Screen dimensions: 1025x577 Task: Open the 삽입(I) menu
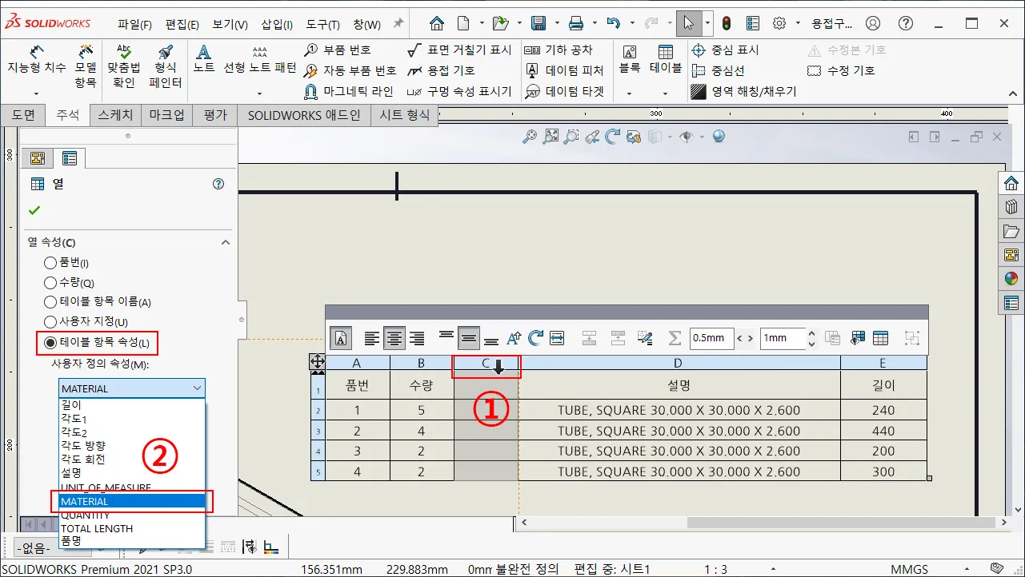tap(277, 24)
